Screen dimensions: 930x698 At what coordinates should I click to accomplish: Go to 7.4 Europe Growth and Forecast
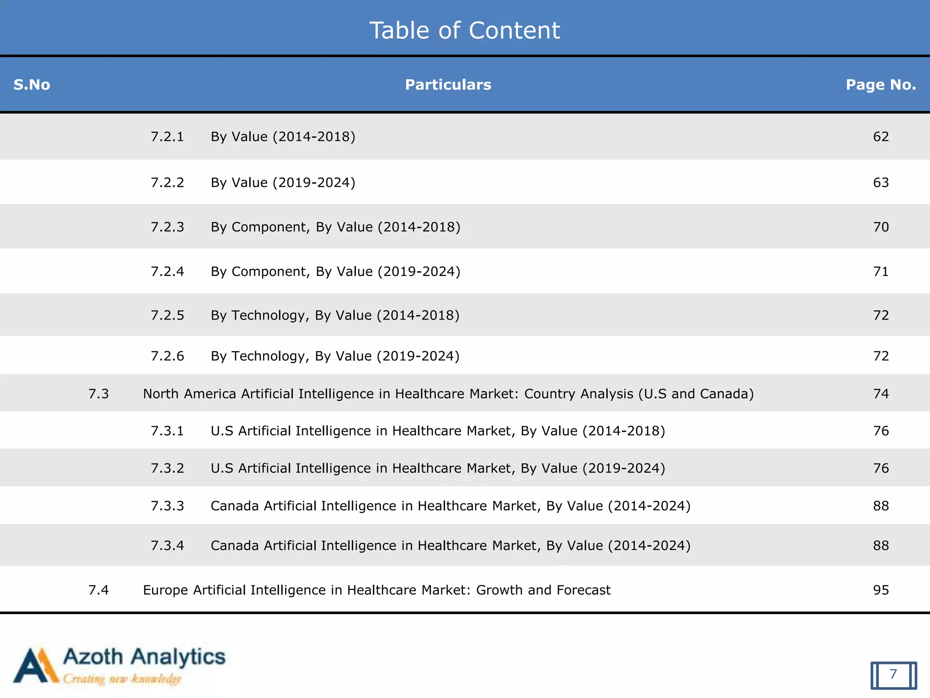point(376,590)
